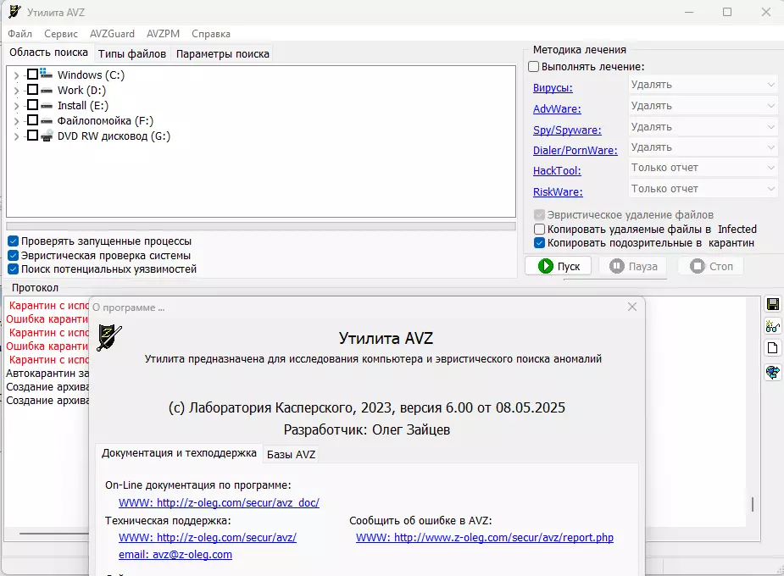Click the DVD RW дисковод (G:) drive icon

[47, 136]
